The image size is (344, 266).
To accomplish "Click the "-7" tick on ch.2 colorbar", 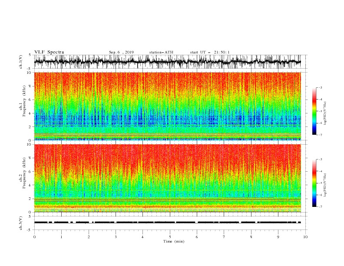I will pyautogui.click(x=320, y=207).
